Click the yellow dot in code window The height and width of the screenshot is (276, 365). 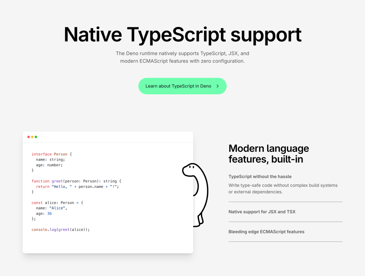pyautogui.click(x=32, y=137)
